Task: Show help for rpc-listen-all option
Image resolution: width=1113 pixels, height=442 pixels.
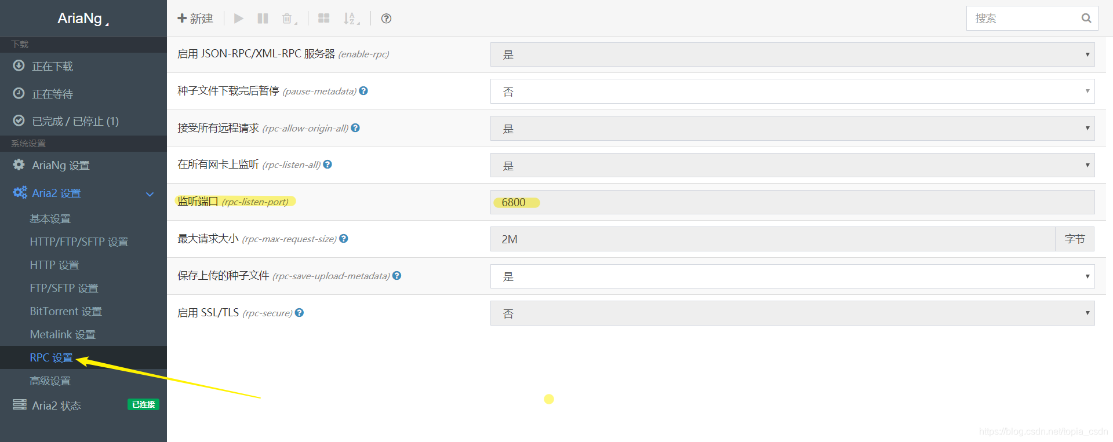Action: 328,165
